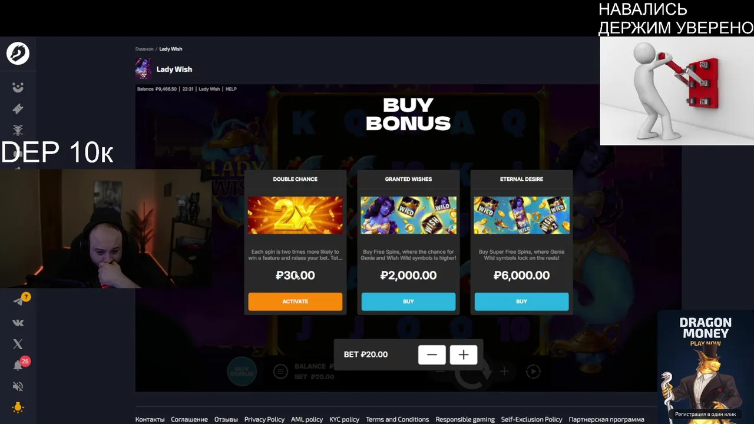Viewport: 754px width, 424px height.
Task: Activate the Double Chance bonus
Action: point(295,302)
